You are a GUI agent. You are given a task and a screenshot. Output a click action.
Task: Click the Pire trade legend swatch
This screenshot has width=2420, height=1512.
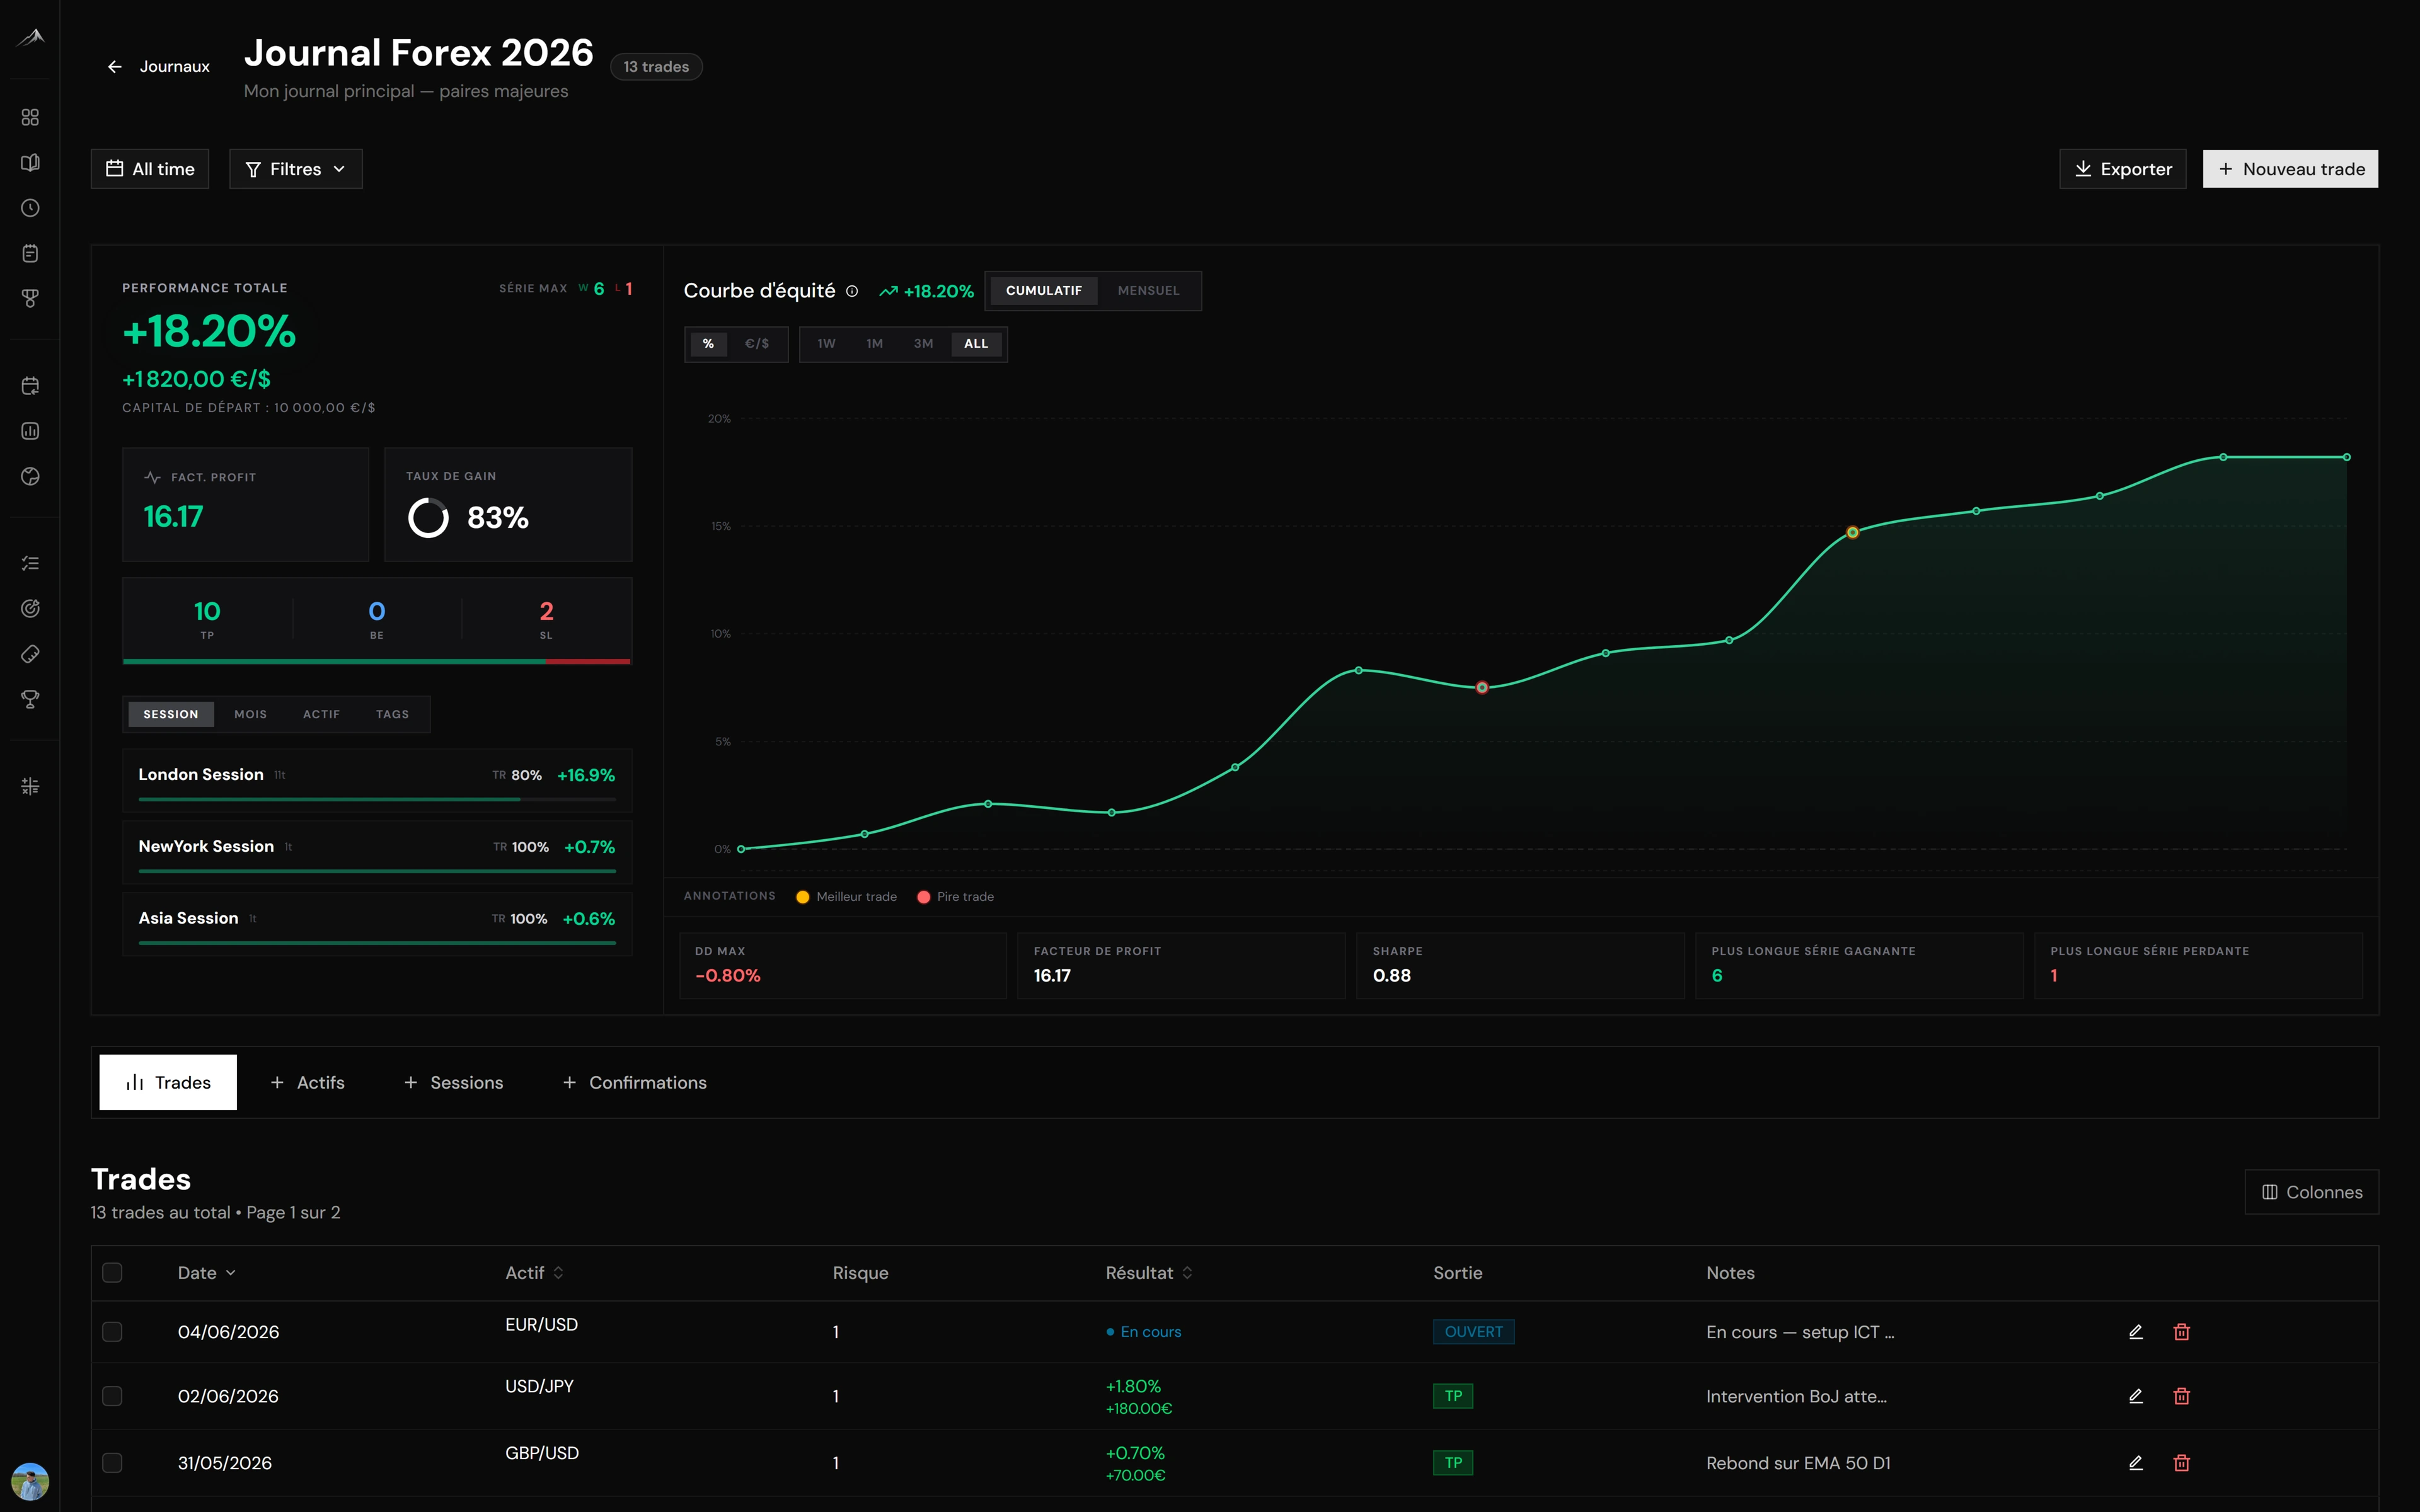923,897
